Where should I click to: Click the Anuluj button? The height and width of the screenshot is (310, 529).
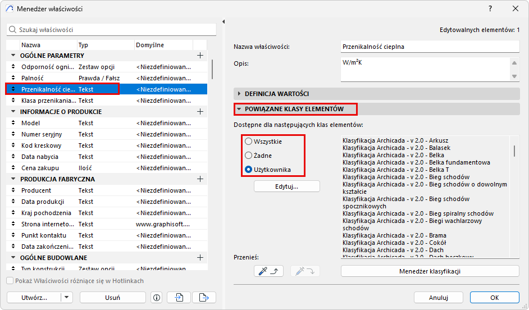click(x=438, y=298)
